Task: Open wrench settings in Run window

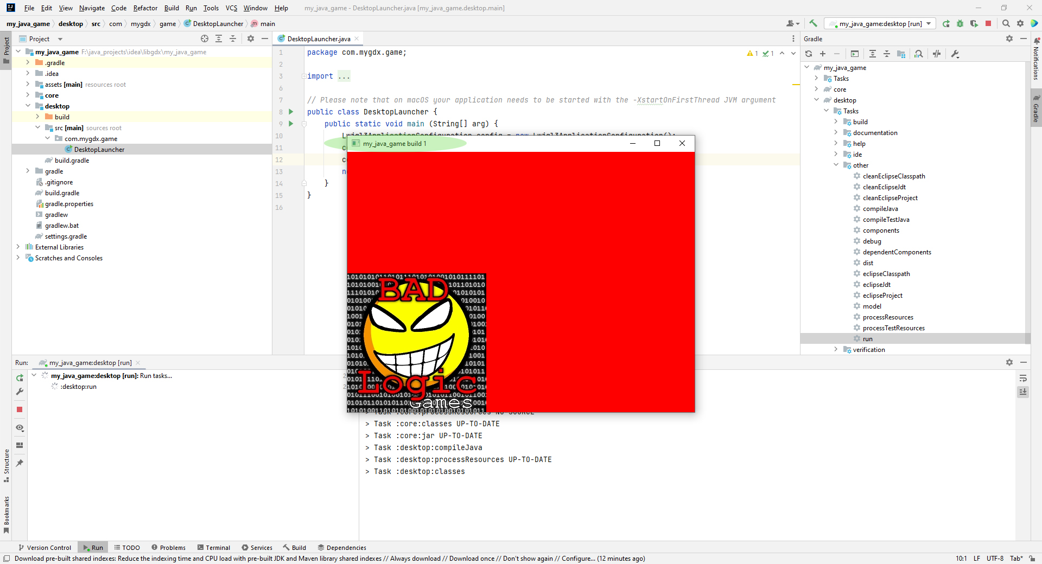Action: coord(20,392)
